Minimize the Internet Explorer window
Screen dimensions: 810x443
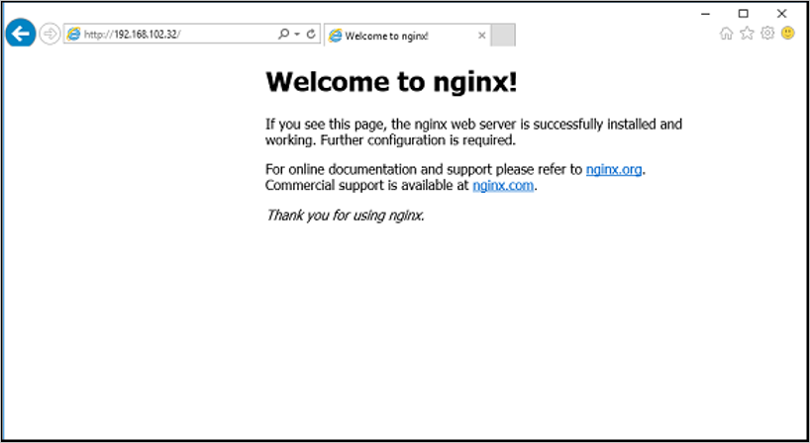[706, 14]
